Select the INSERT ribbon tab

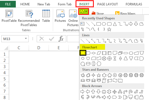pos(84,4)
